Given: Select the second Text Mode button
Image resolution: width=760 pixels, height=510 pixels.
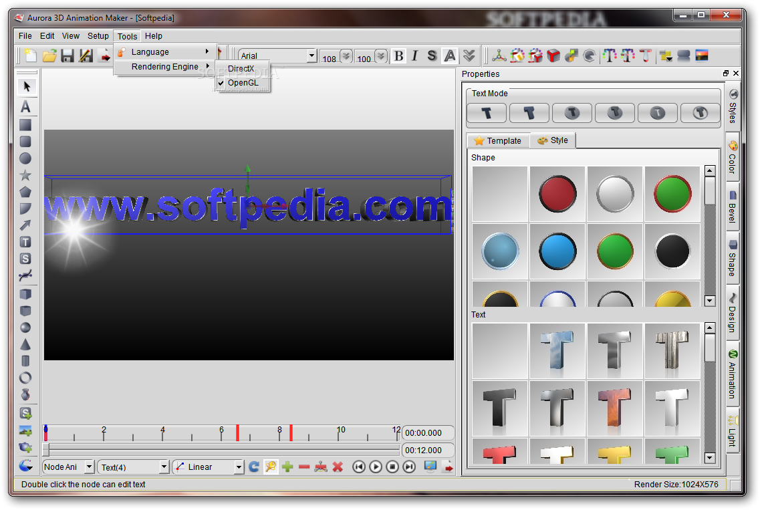Looking at the screenshot, I should pos(529,113).
